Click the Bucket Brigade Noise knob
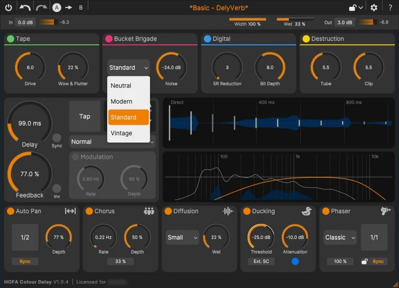The image size is (399, 288). [x=171, y=67]
